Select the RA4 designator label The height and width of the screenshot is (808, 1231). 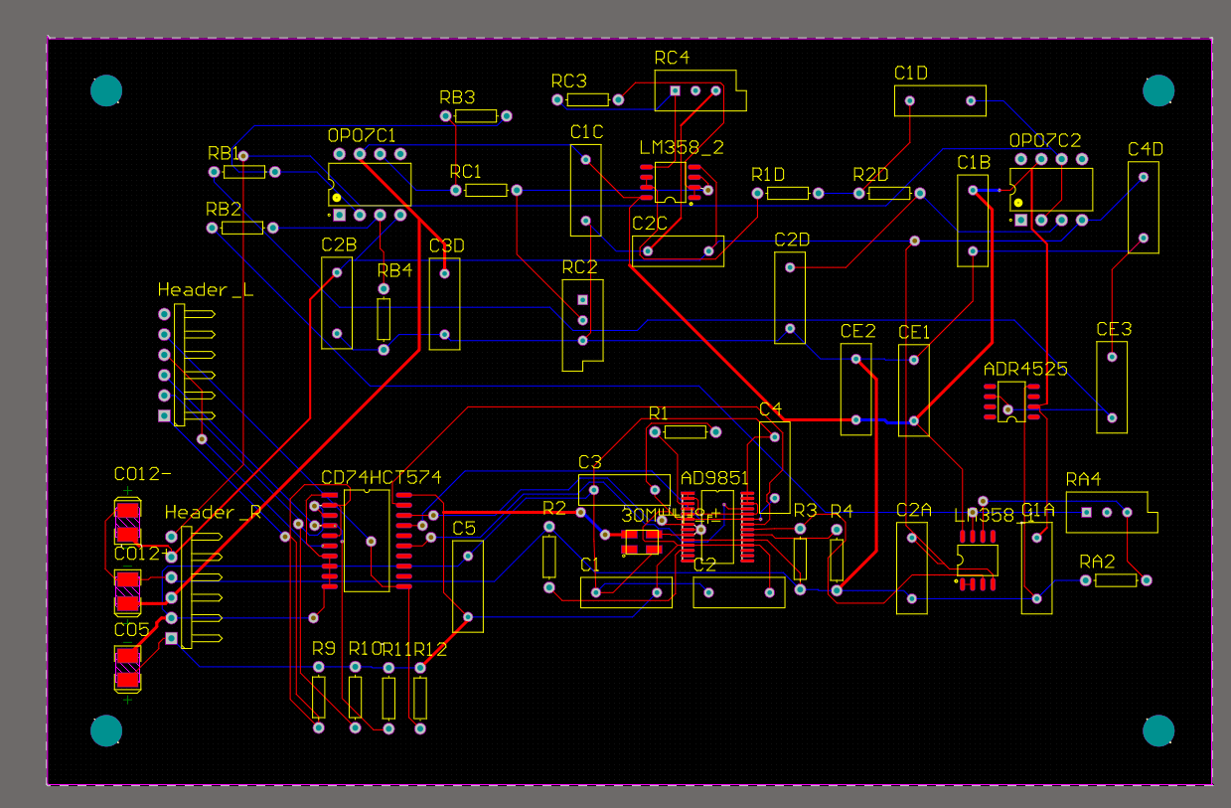point(1083,479)
